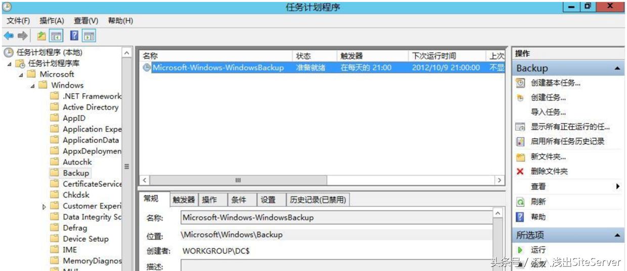
Task: Expand the Customer Experience tree node
Action: click(44, 206)
